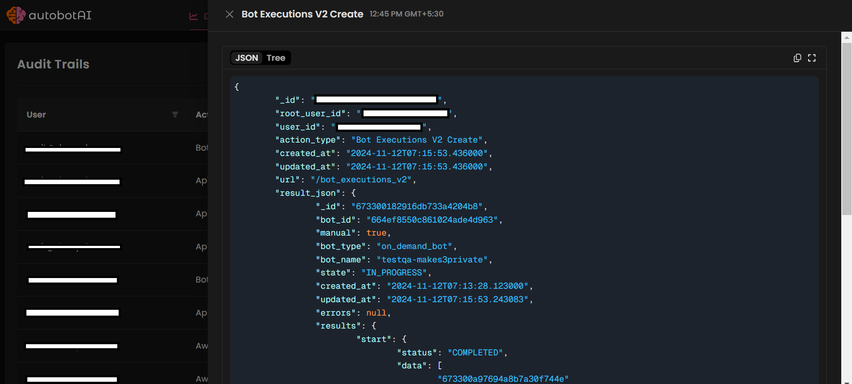
Task: Click the nested updated_at value "2024-11-12T07:15:53.243083"
Action: pyautogui.click(x=458, y=300)
